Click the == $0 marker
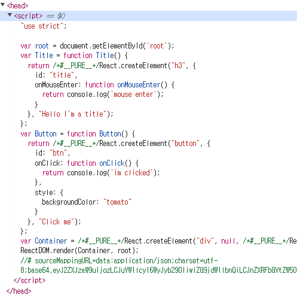Image resolution: width=297 pixels, height=298 pixels. click(56, 16)
